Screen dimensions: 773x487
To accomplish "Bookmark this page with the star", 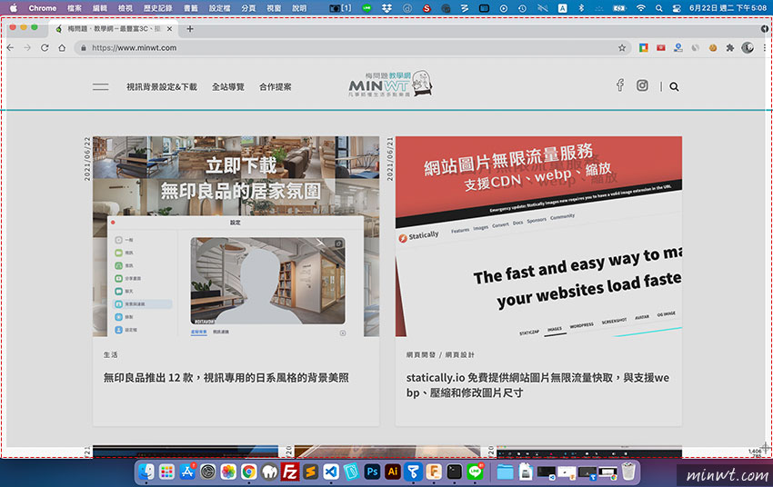I will 622,48.
